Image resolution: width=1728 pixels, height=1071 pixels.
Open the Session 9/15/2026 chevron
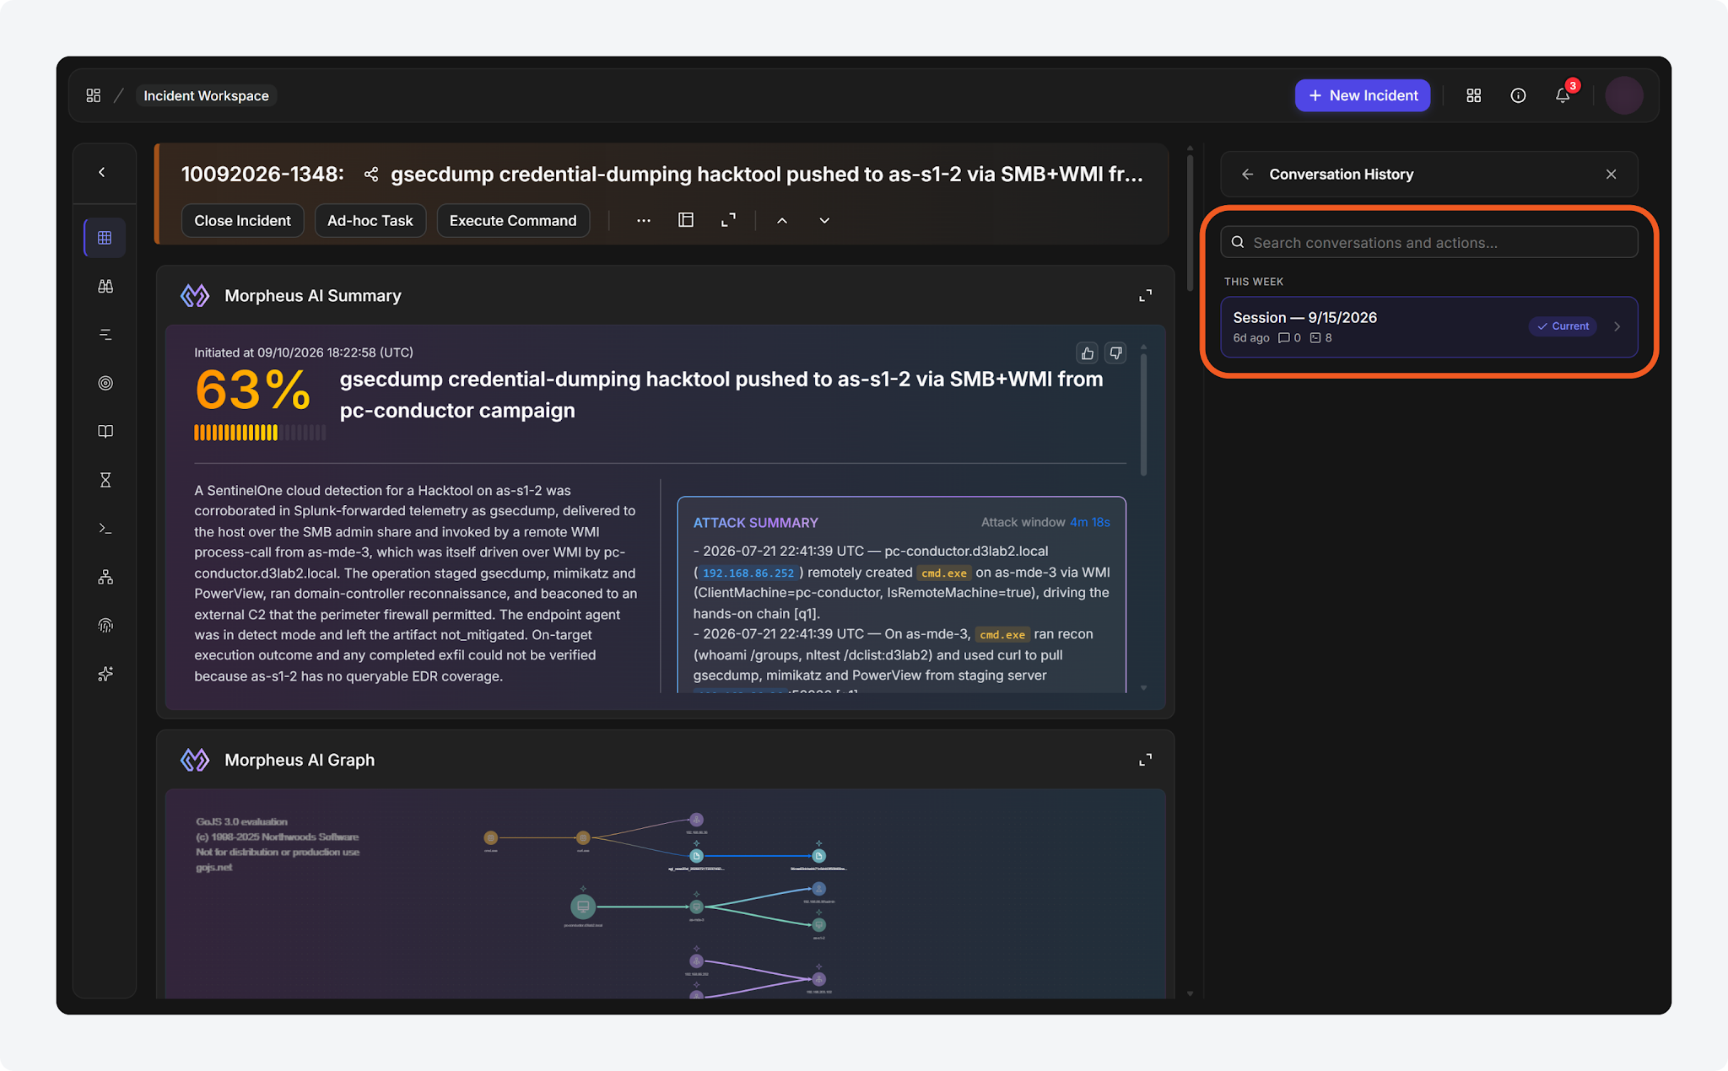[x=1617, y=326]
